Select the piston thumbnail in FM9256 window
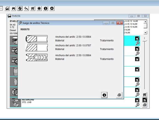159x120 pixels. tap(14, 41)
